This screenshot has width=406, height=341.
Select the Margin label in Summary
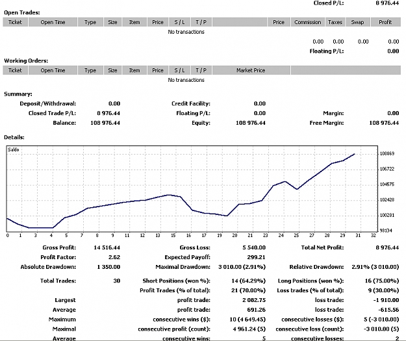333,113
